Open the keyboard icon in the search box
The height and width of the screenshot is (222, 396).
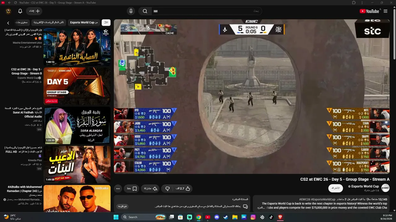(x=156, y=11)
